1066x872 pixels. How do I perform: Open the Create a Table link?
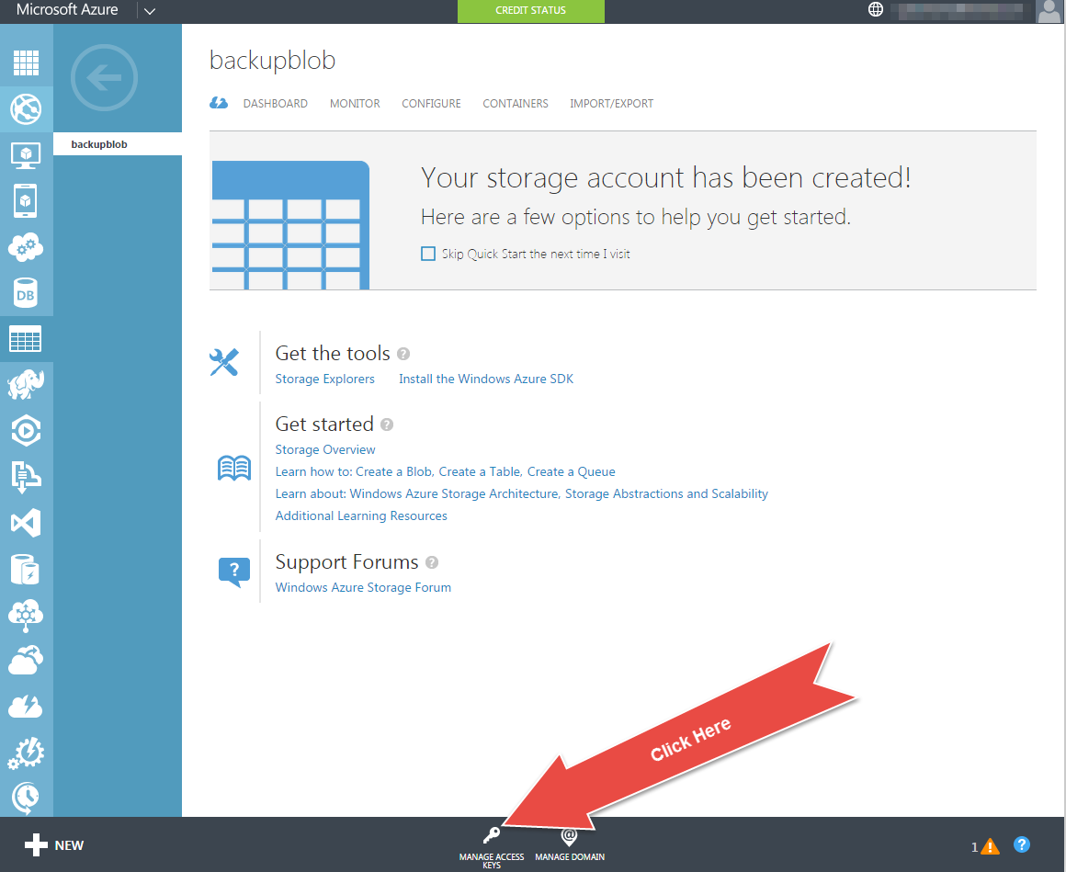[x=480, y=471]
